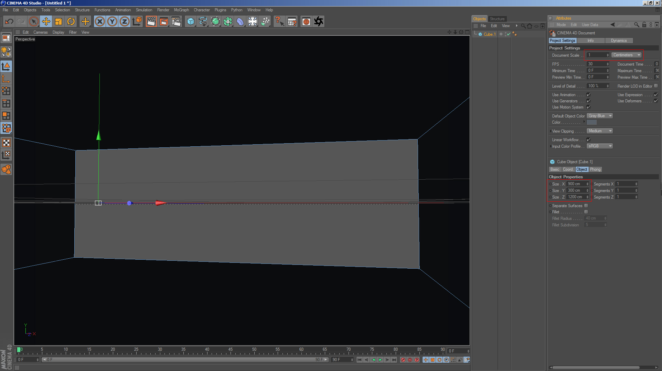Open the MoGraph menu
662x371 pixels.
[181, 10]
